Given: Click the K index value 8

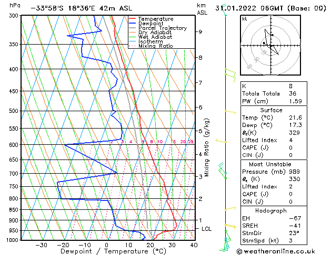Looking at the screenshot, I should point(290,86).
